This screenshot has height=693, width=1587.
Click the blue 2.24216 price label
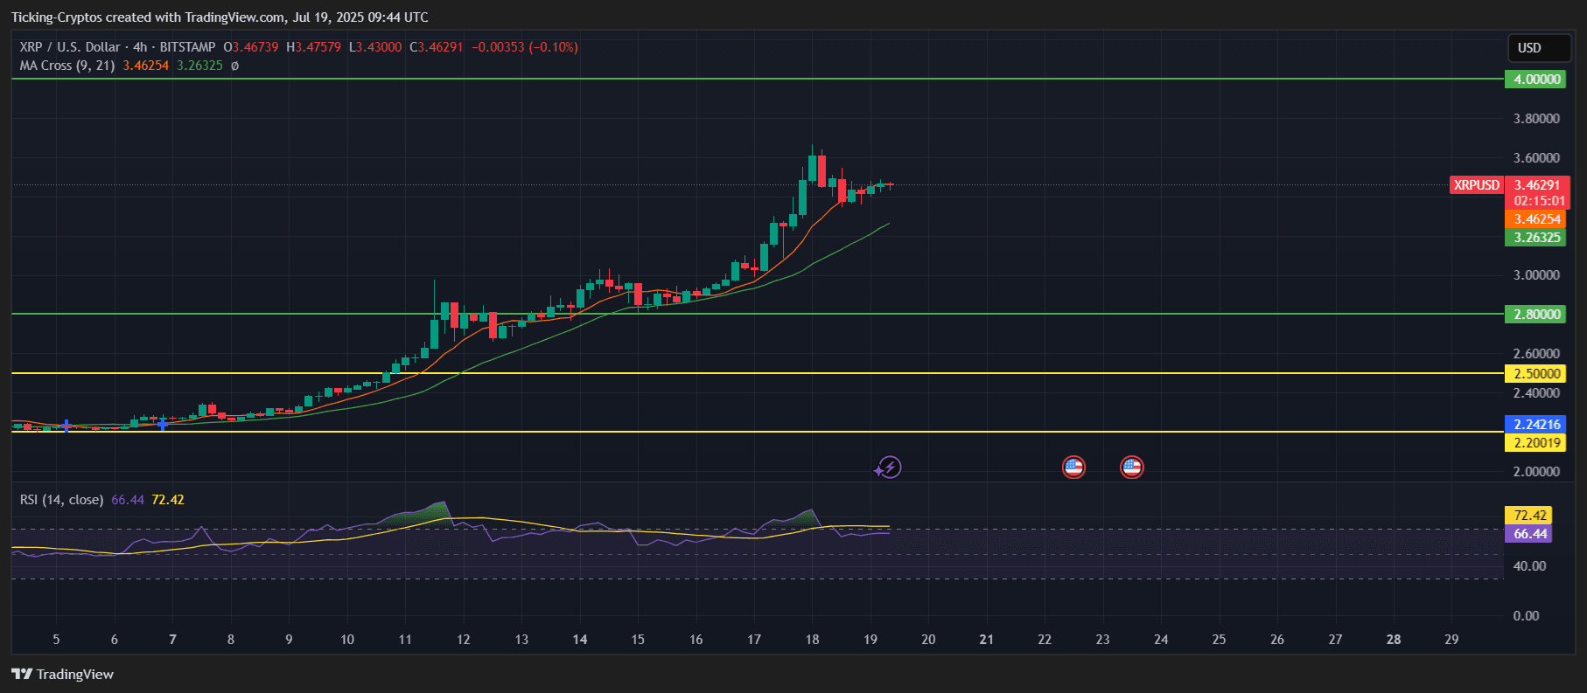tap(1537, 425)
